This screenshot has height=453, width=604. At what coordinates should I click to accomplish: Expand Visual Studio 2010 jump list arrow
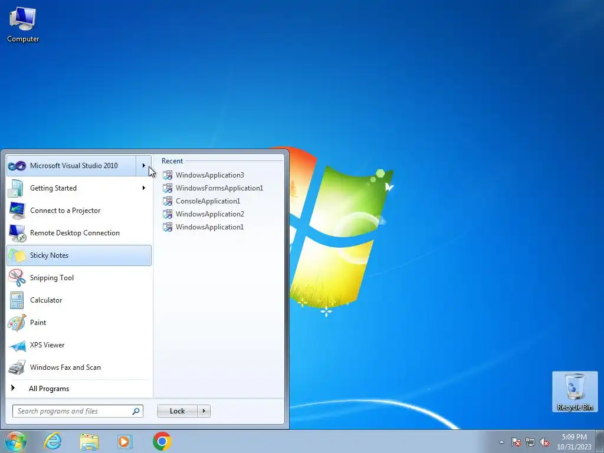pos(144,166)
